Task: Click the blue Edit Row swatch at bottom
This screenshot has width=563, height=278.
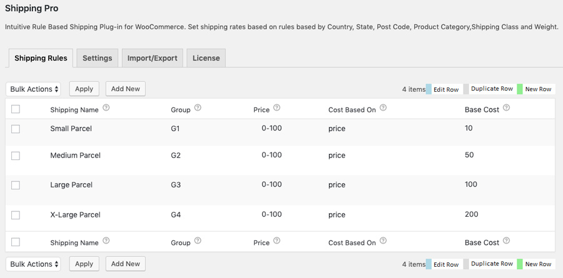Action: pyautogui.click(x=429, y=264)
